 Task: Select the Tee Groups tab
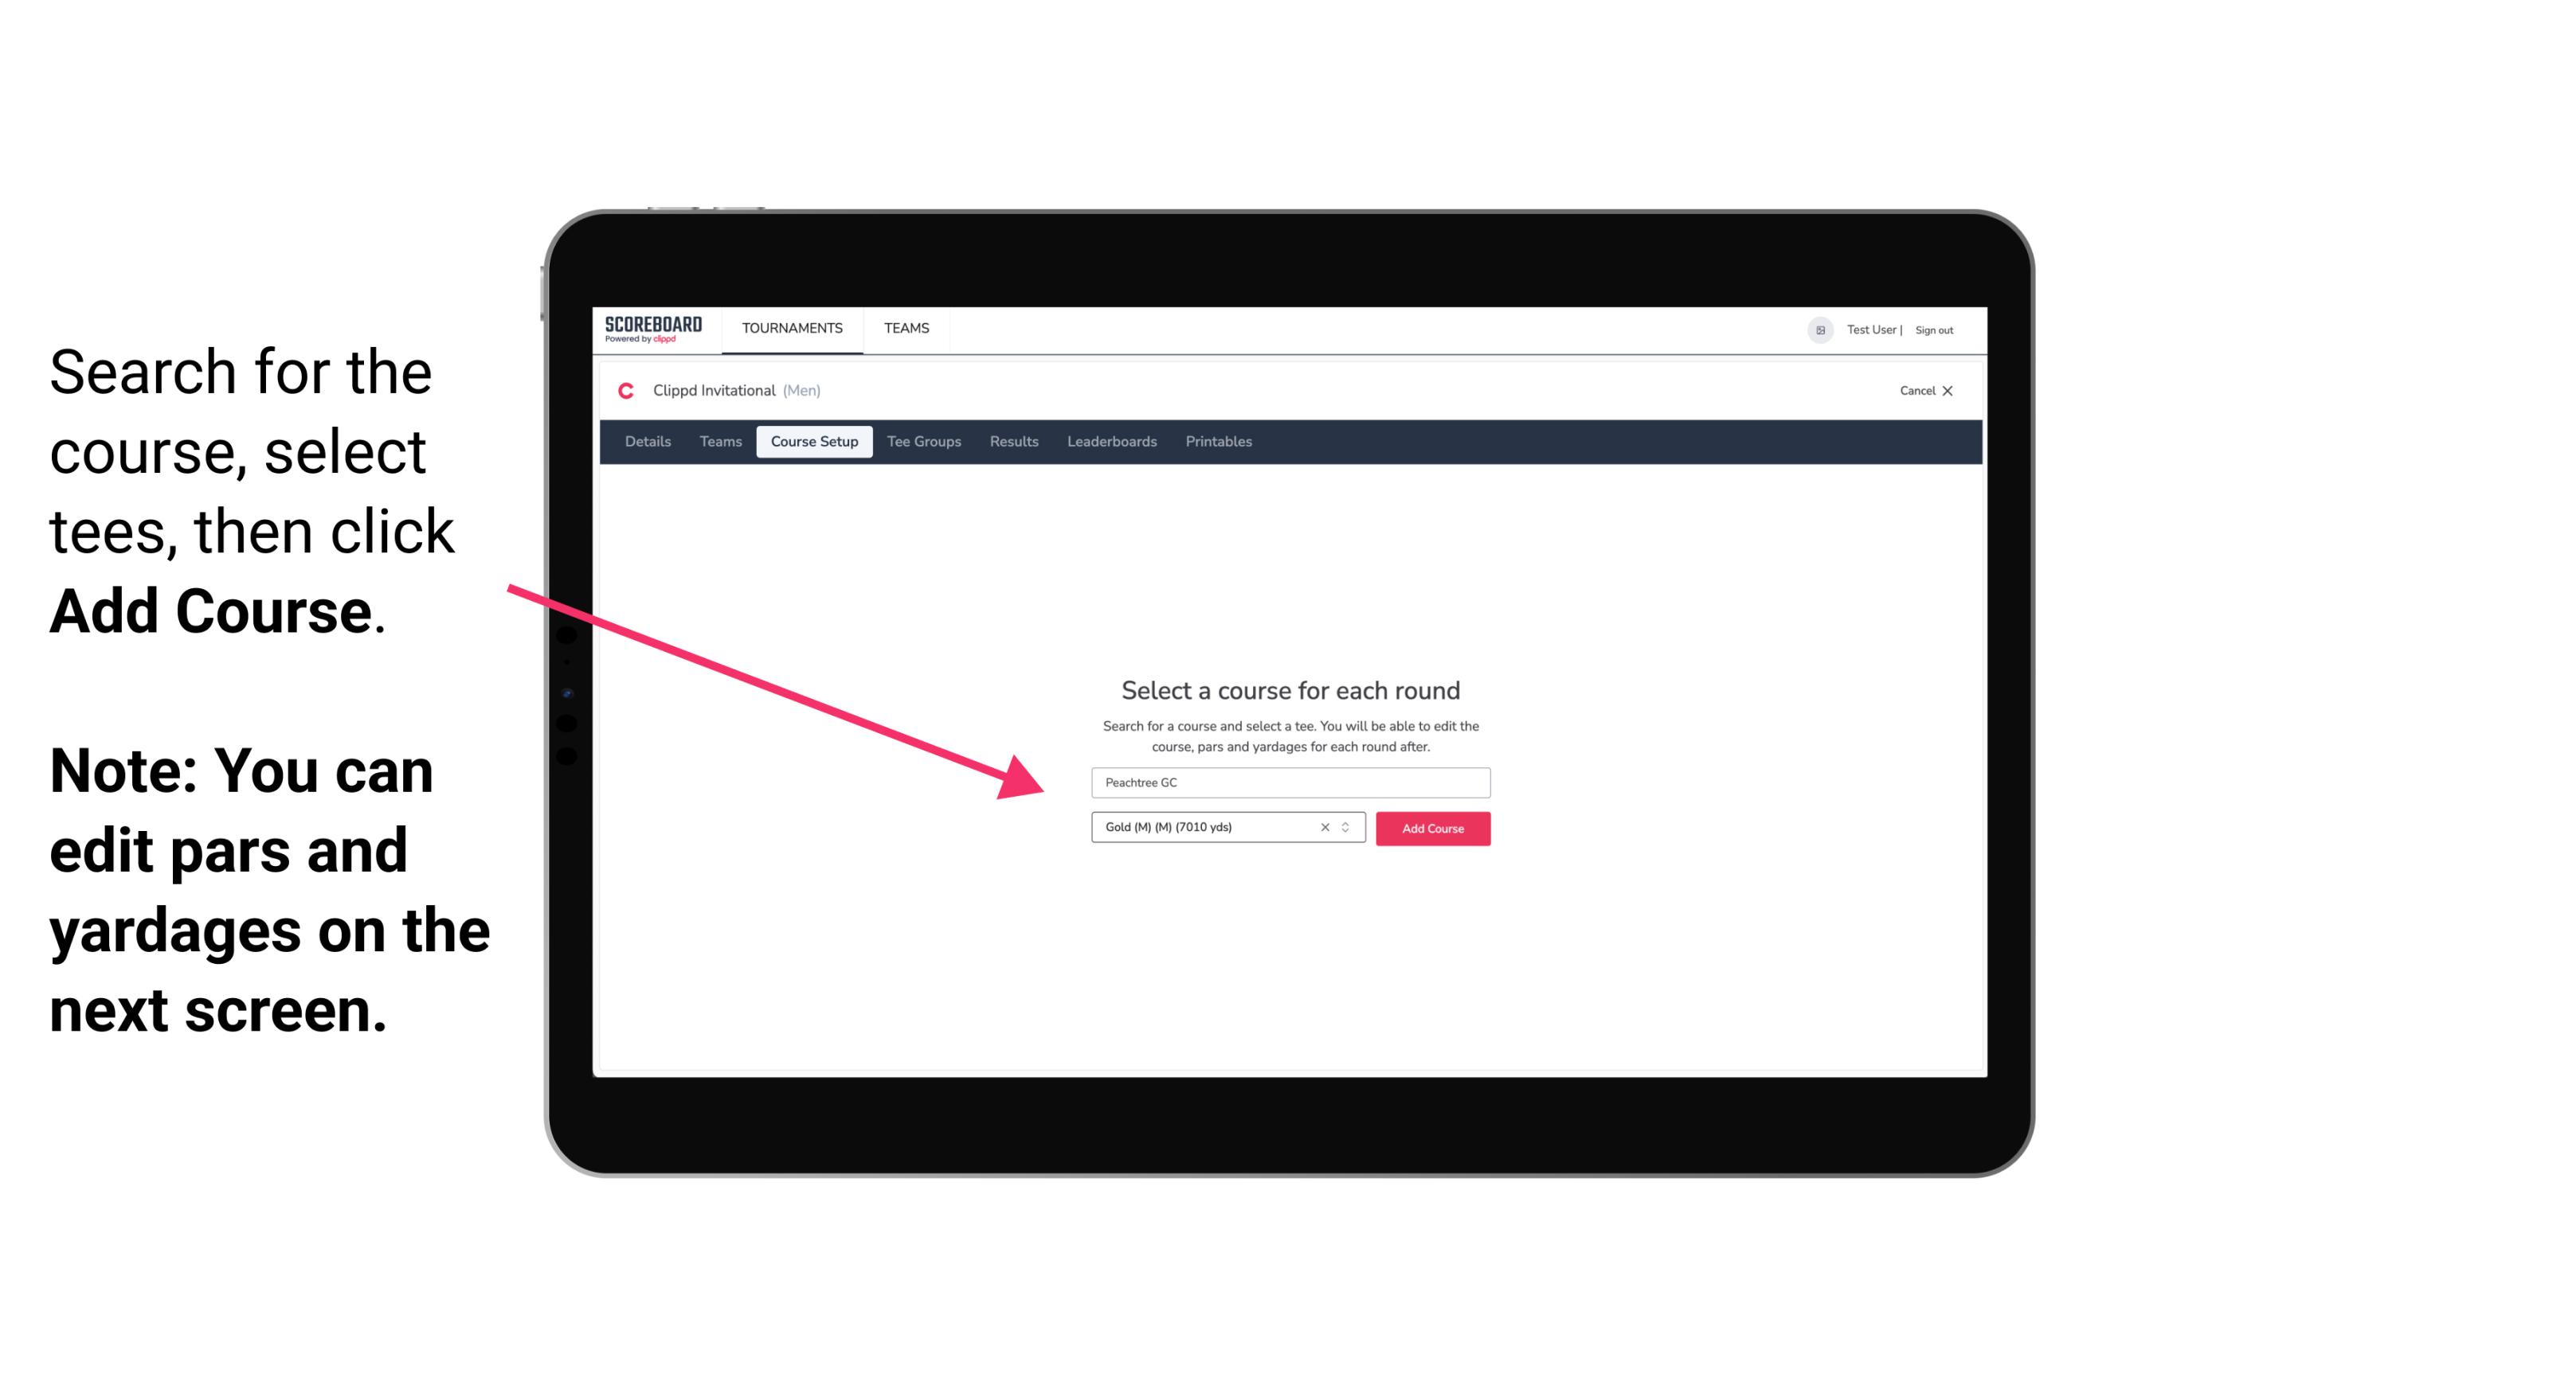922,442
